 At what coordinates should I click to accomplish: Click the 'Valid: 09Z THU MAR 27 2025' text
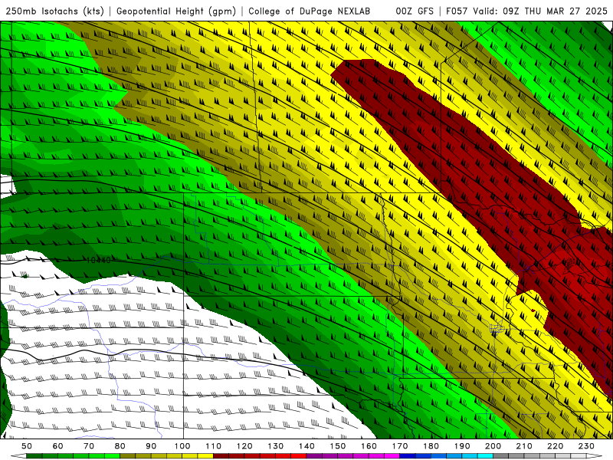[x=540, y=11]
